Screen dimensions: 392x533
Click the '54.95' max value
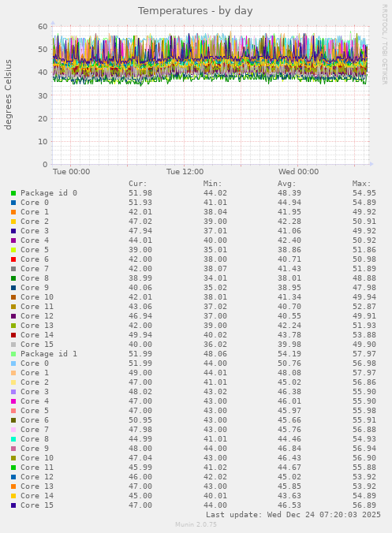[364, 193]
